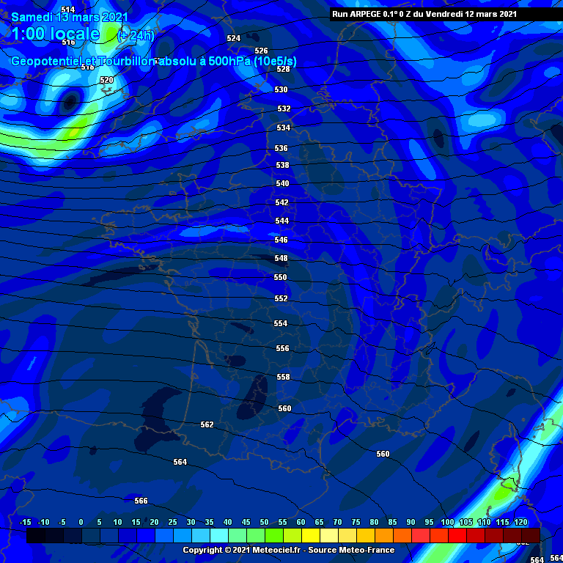Click the 546 contour label

click(281, 240)
